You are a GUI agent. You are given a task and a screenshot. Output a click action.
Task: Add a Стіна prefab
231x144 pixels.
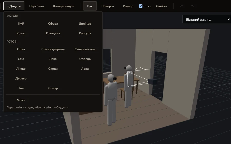[21, 49]
